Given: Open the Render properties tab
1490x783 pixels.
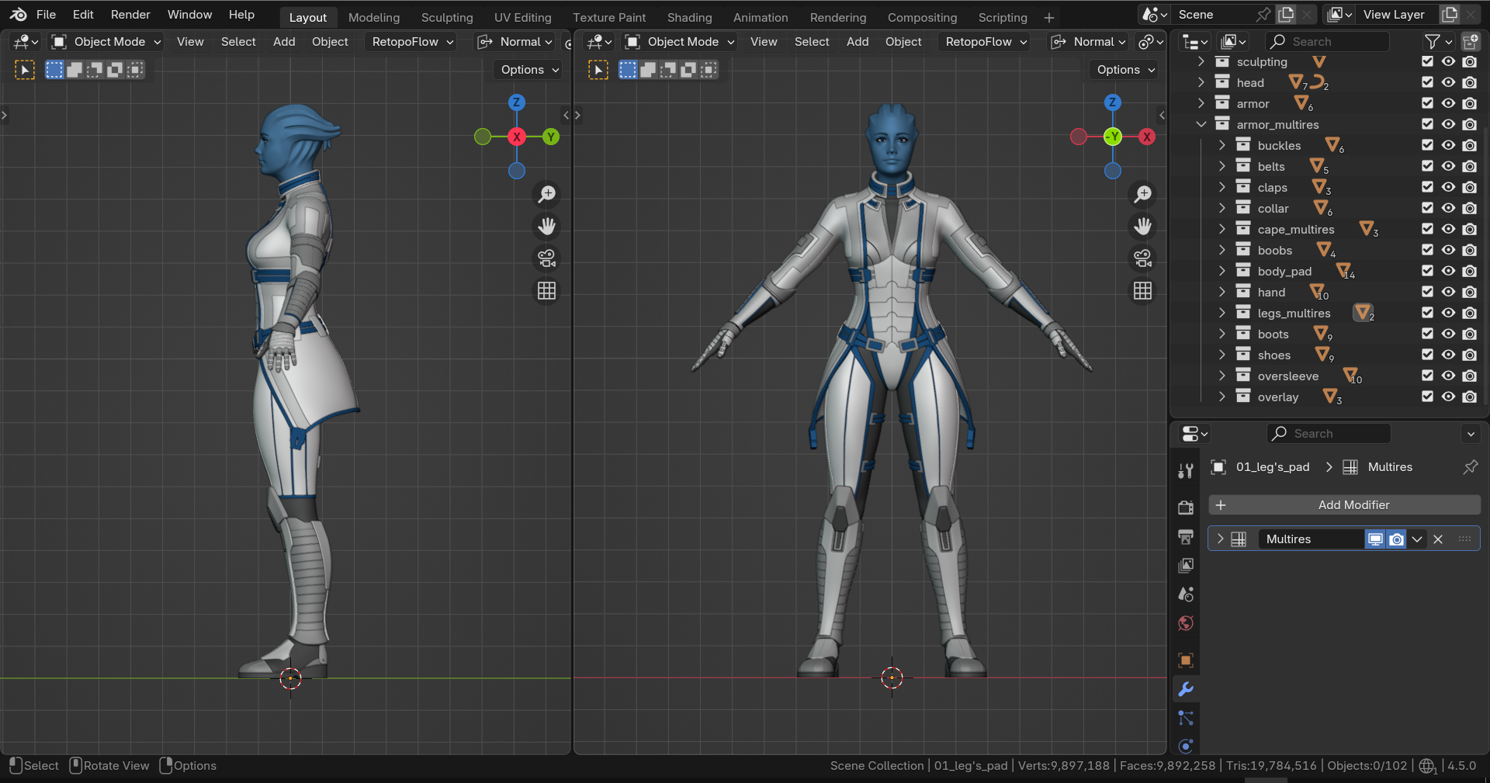Looking at the screenshot, I should (1185, 508).
